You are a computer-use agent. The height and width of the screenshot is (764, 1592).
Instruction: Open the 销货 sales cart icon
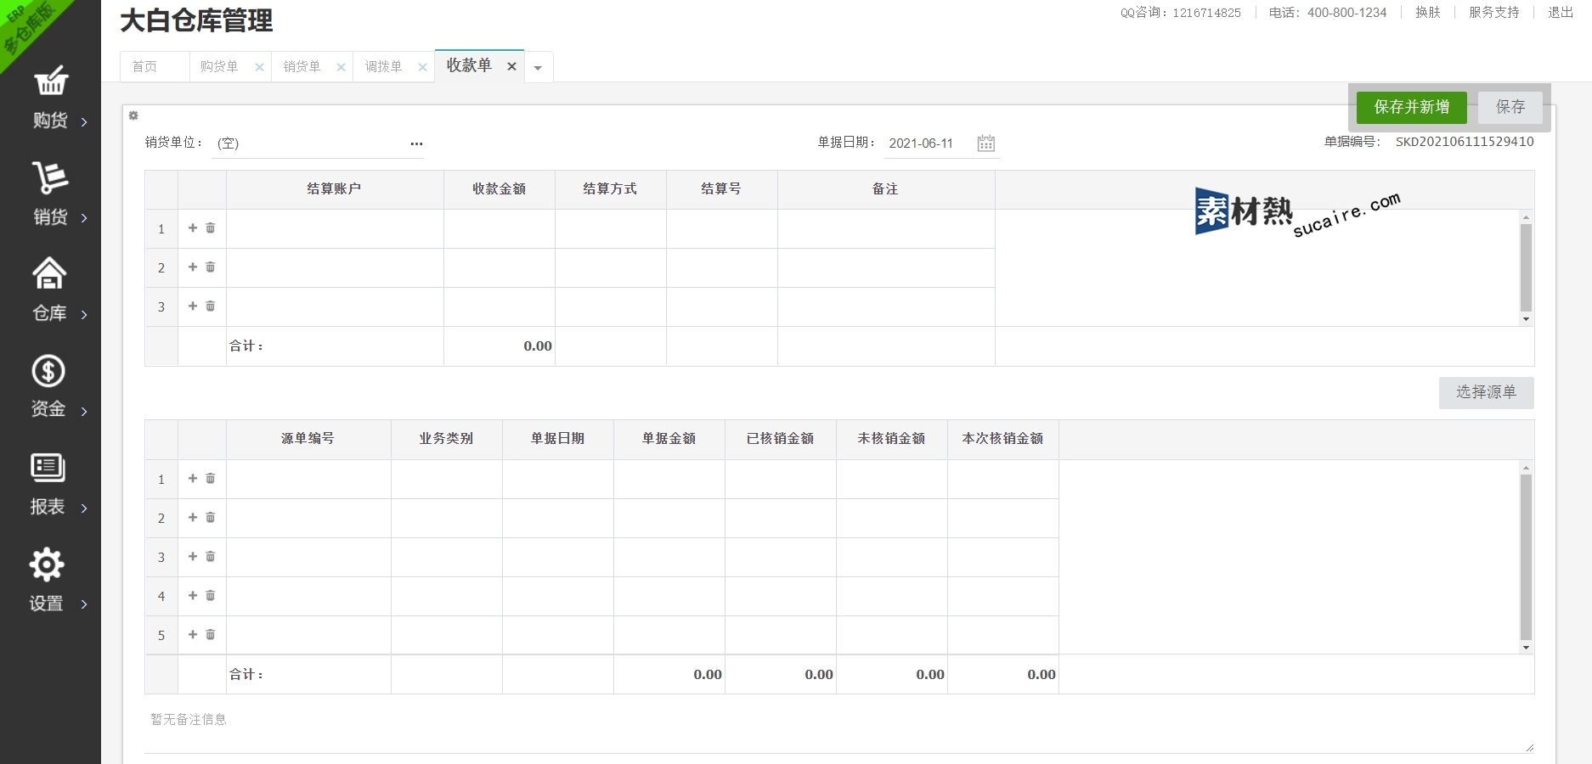click(50, 177)
